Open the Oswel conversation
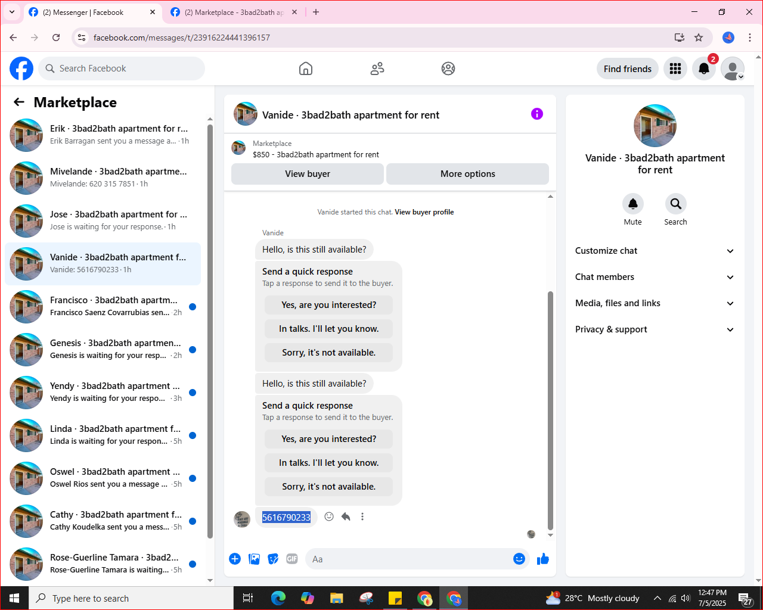This screenshot has height=610, width=763. (103, 478)
